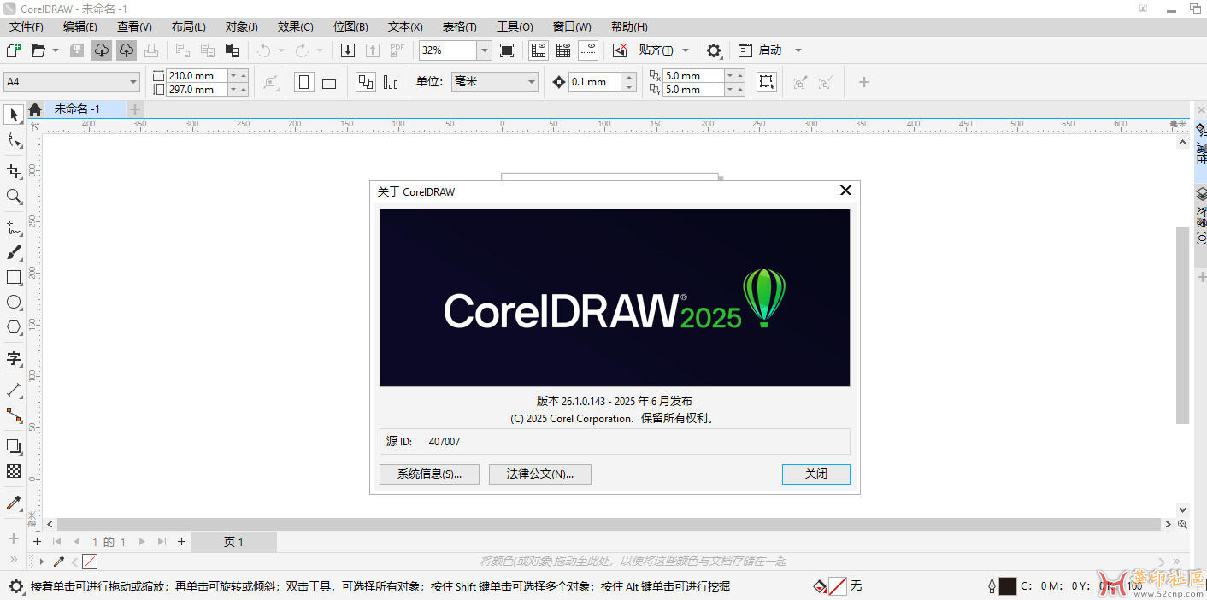Expand the 启动 launcher dropdown arrow
This screenshot has width=1207, height=600.
click(x=798, y=50)
